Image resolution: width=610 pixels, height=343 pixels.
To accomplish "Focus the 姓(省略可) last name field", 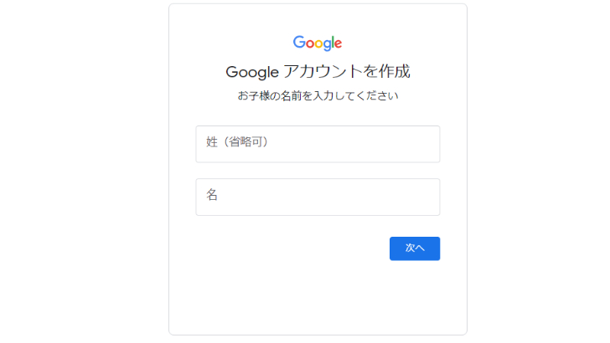I will pos(318,144).
